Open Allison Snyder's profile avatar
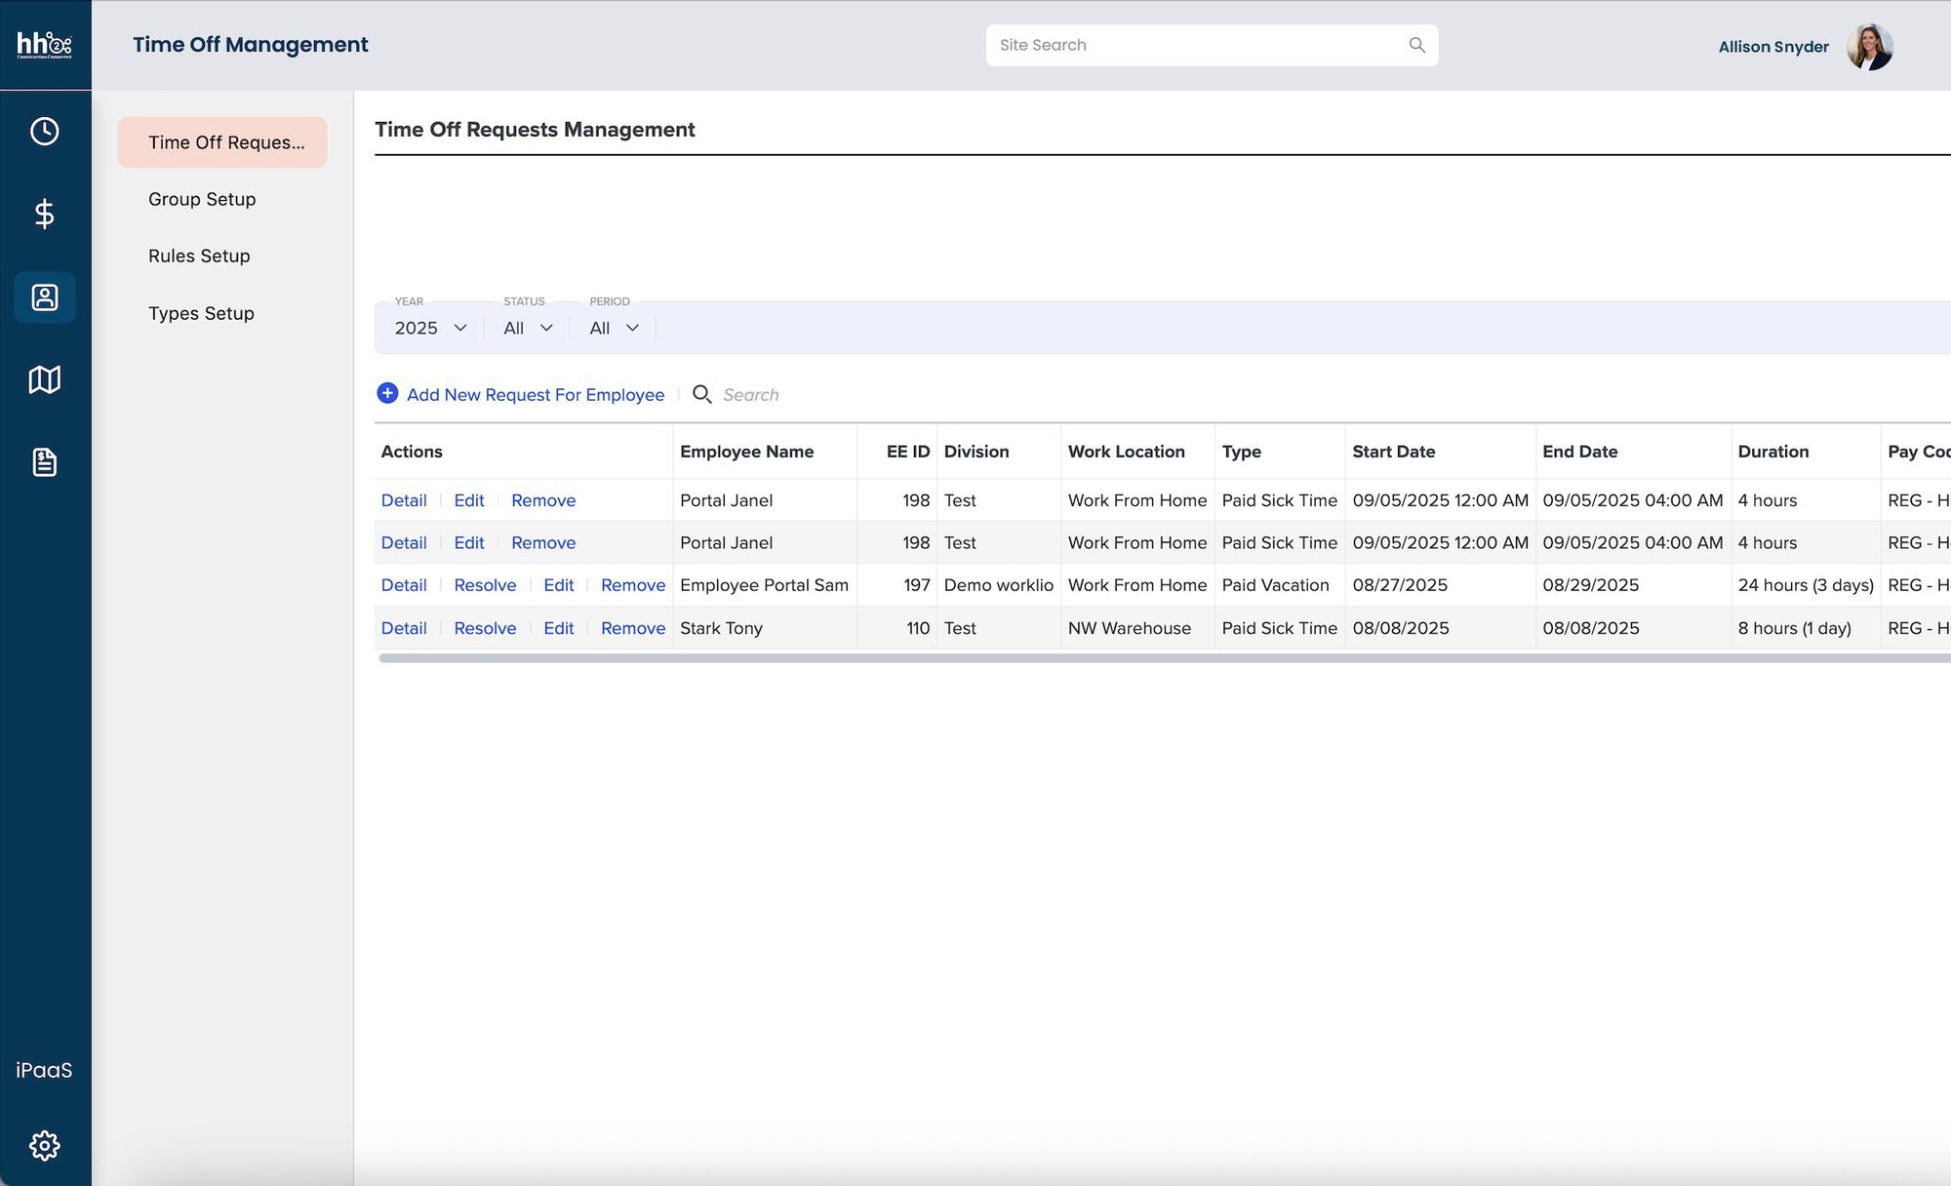This screenshot has height=1186, width=1951. point(1869,46)
